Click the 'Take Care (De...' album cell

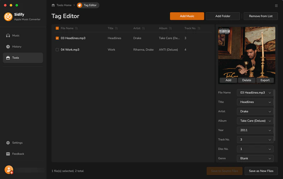click(x=169, y=38)
